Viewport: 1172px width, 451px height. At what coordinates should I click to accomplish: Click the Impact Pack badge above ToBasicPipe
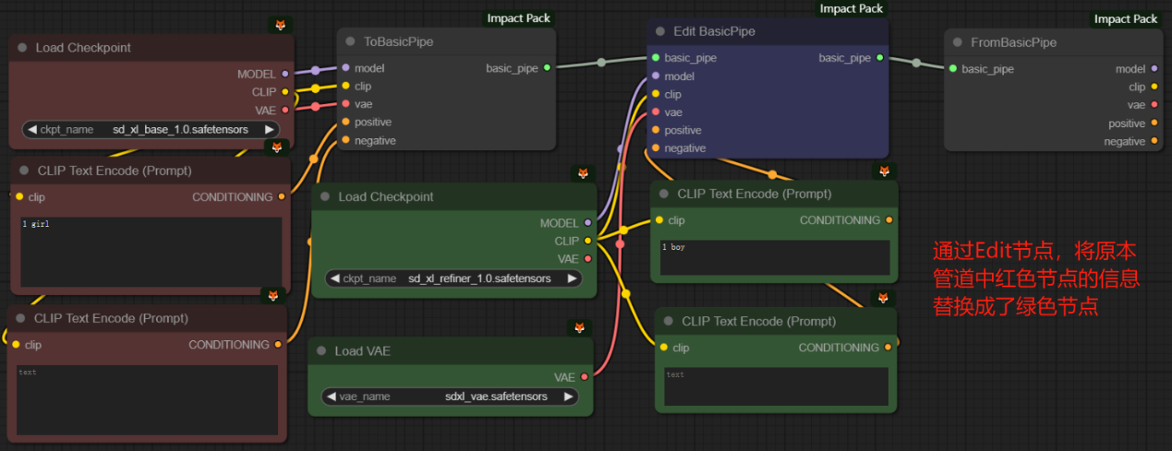(x=518, y=18)
